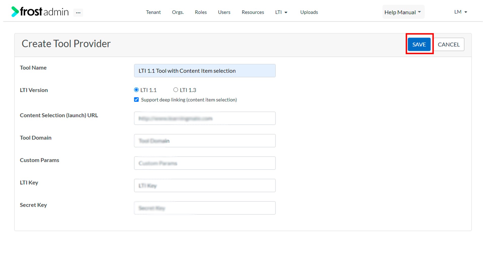Navigate to Users
The width and height of the screenshot is (483, 272).
click(x=224, y=12)
